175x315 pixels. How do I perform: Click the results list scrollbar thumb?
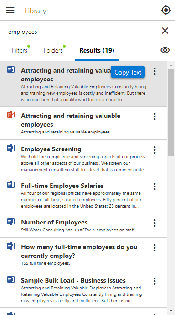coord(171,112)
